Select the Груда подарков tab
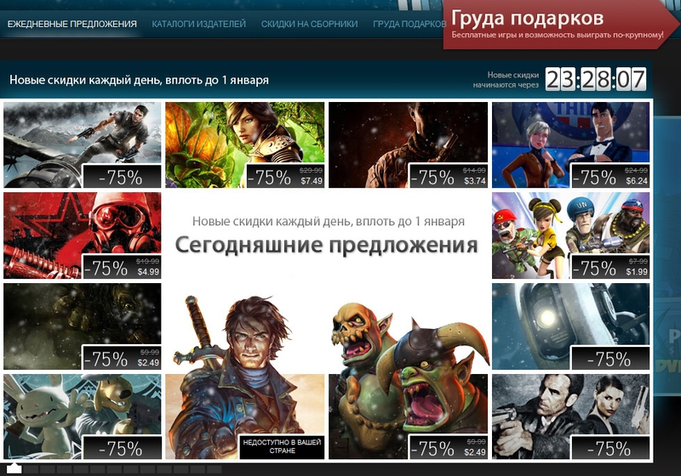Image resolution: width=681 pixels, height=476 pixels. pos(409,24)
